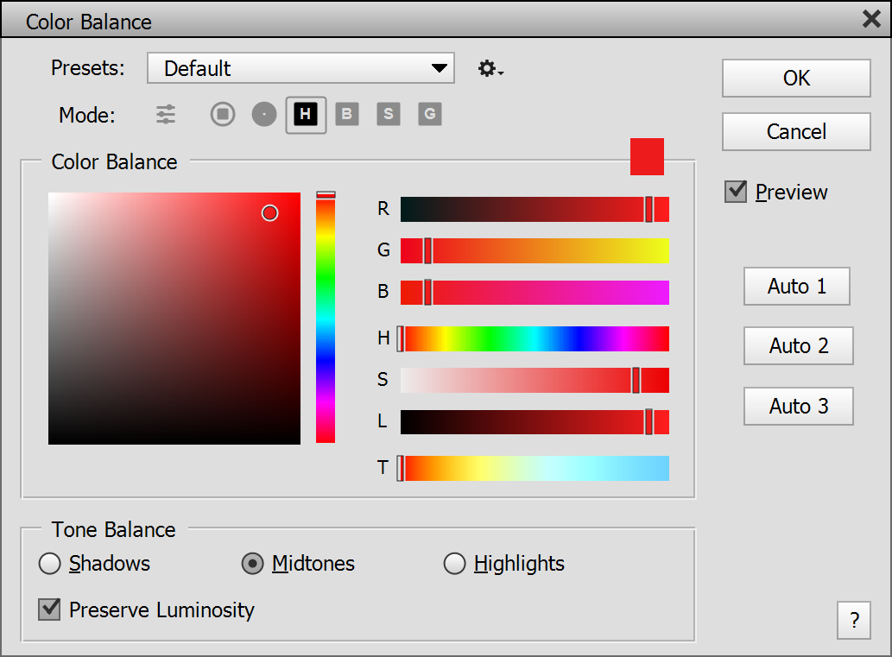
Task: Apply the Auto 1 adjustment
Action: click(796, 286)
